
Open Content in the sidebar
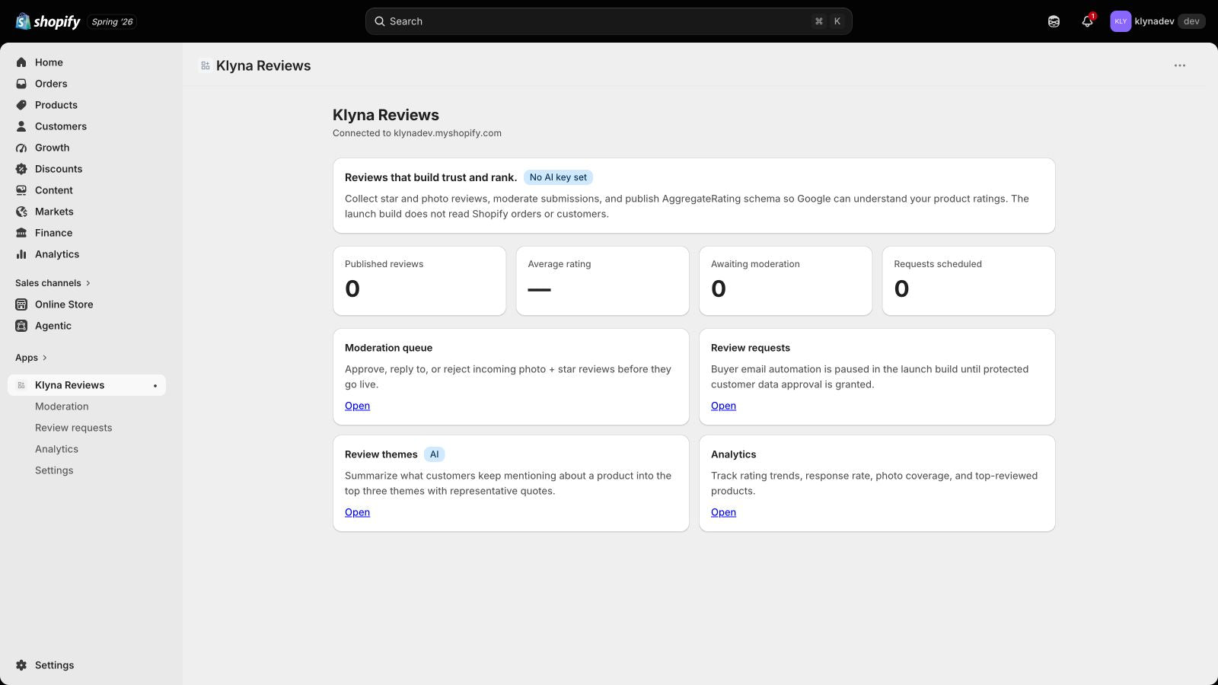[54, 190]
